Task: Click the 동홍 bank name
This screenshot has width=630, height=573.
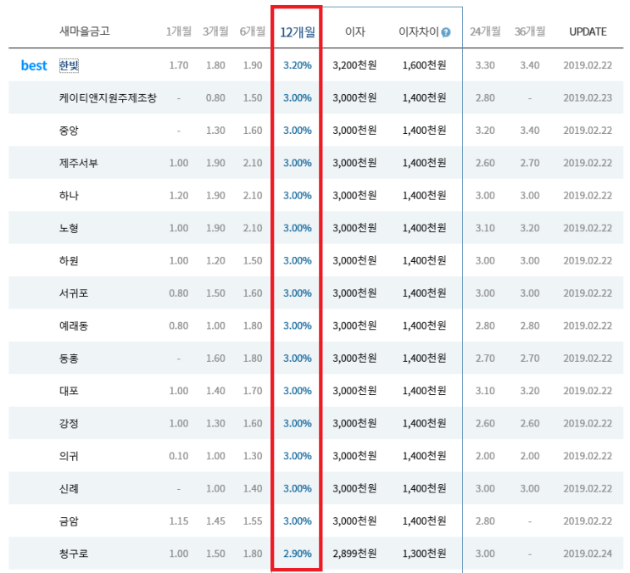Action: 69,359
